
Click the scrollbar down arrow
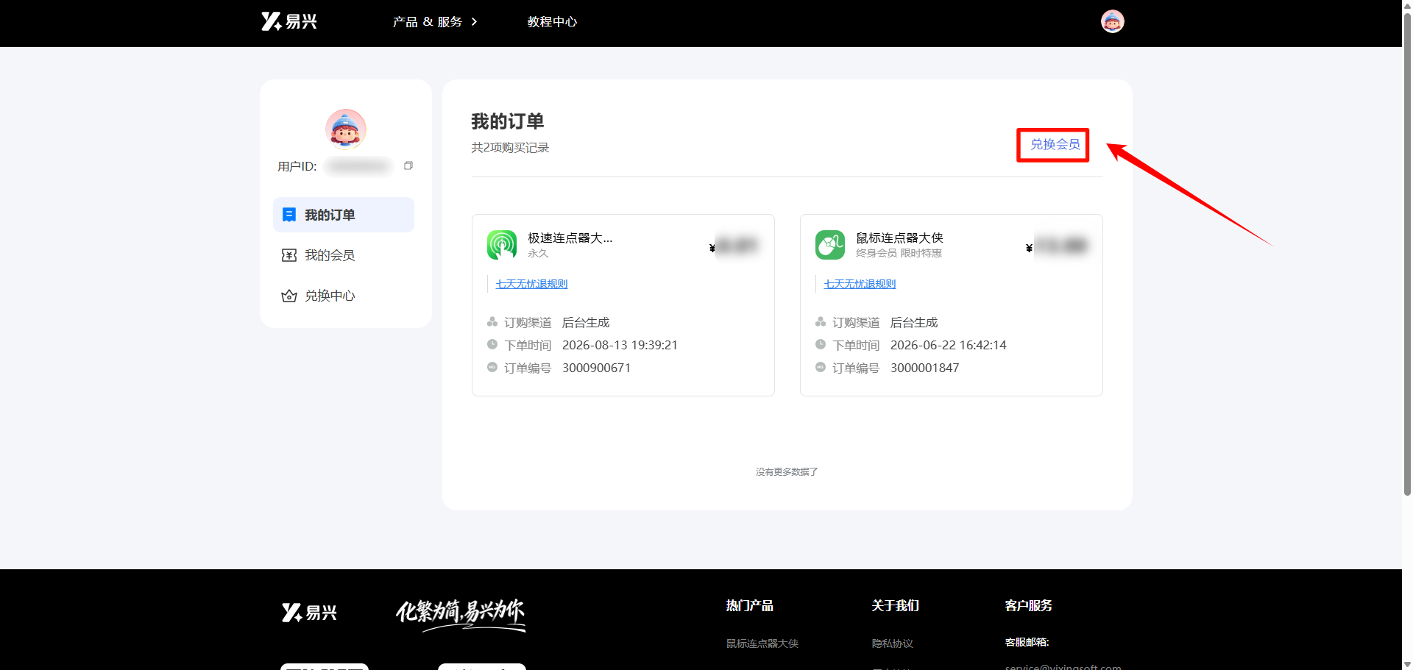(x=1407, y=664)
